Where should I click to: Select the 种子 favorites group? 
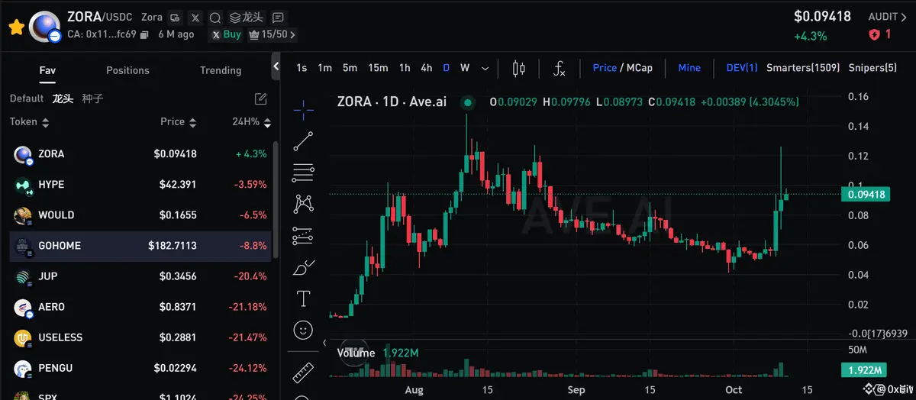92,98
